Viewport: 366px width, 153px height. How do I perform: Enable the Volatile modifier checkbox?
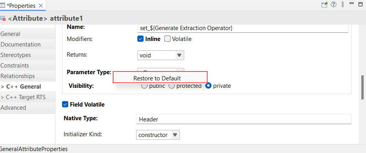point(167,39)
